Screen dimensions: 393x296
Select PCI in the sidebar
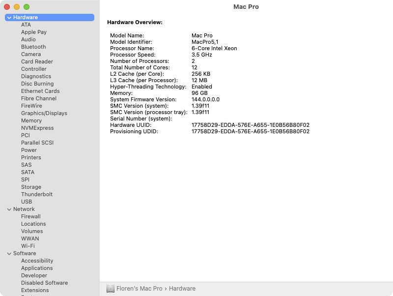point(26,135)
